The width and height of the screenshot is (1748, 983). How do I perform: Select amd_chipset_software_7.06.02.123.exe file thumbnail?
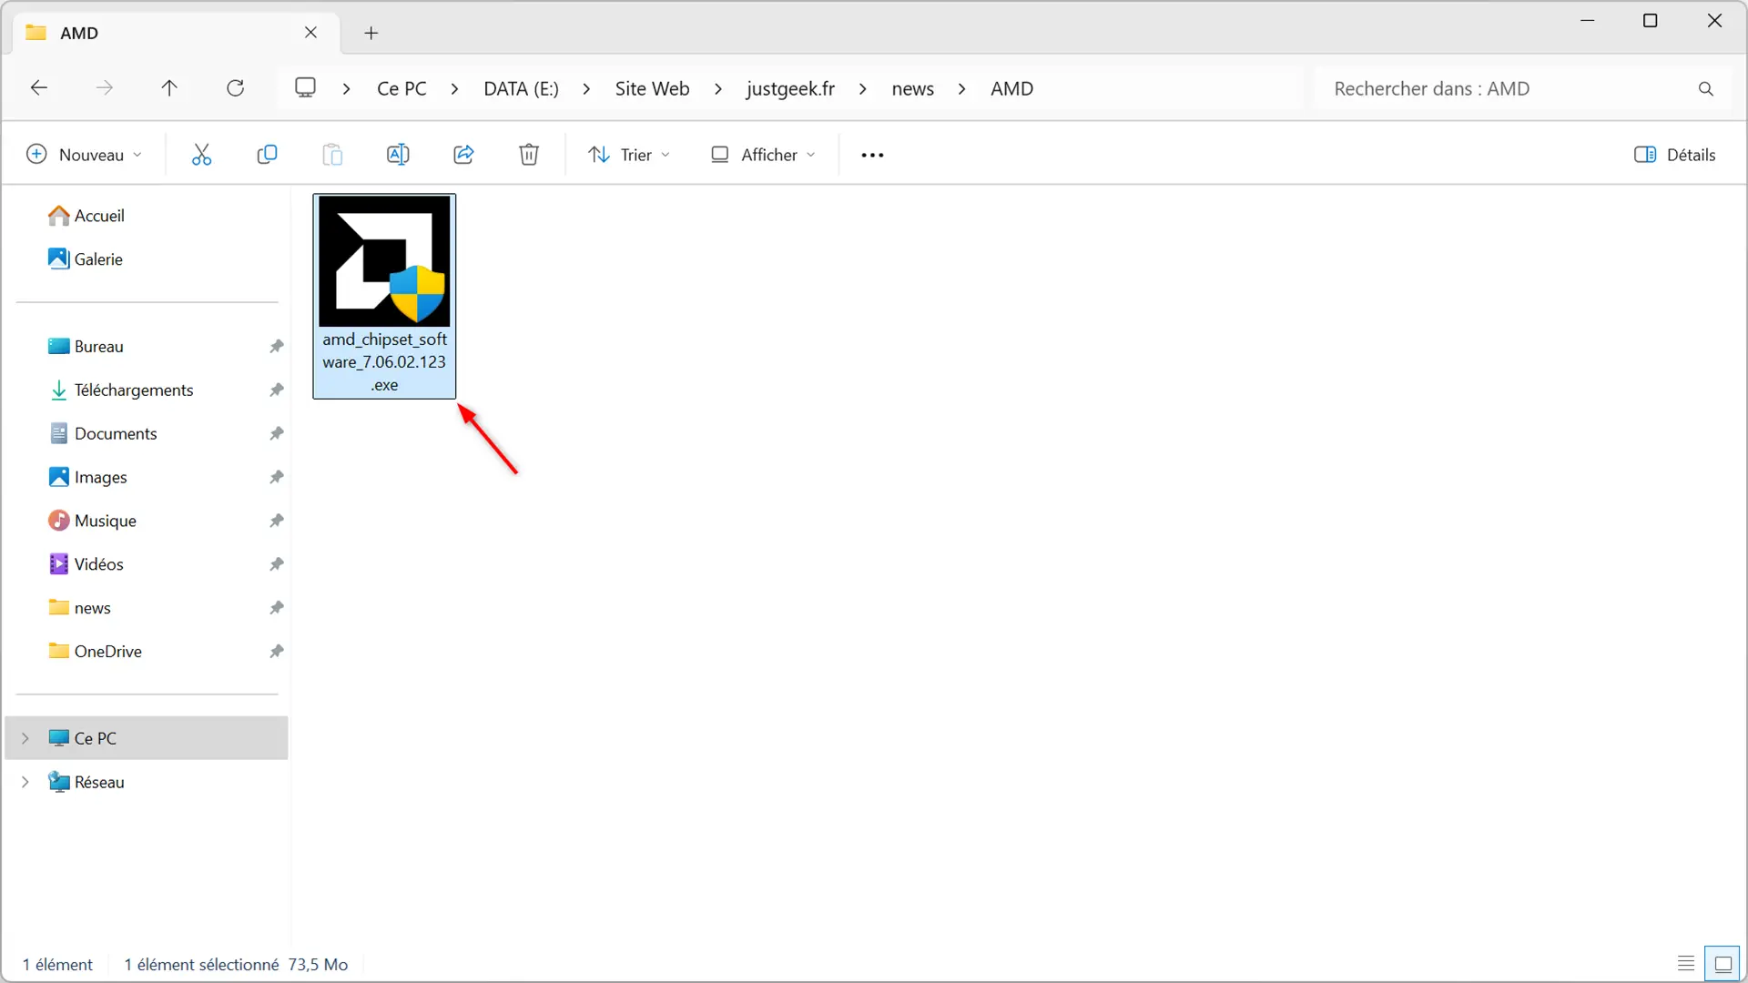point(384,296)
